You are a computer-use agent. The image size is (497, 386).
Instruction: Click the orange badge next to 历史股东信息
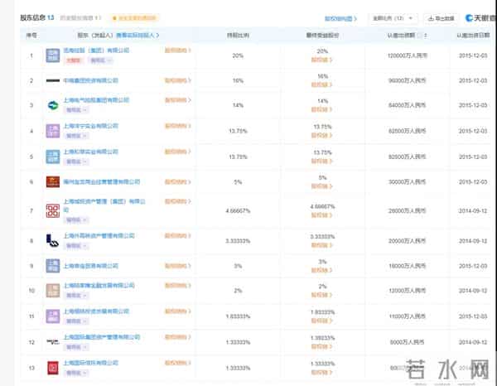click(133, 17)
